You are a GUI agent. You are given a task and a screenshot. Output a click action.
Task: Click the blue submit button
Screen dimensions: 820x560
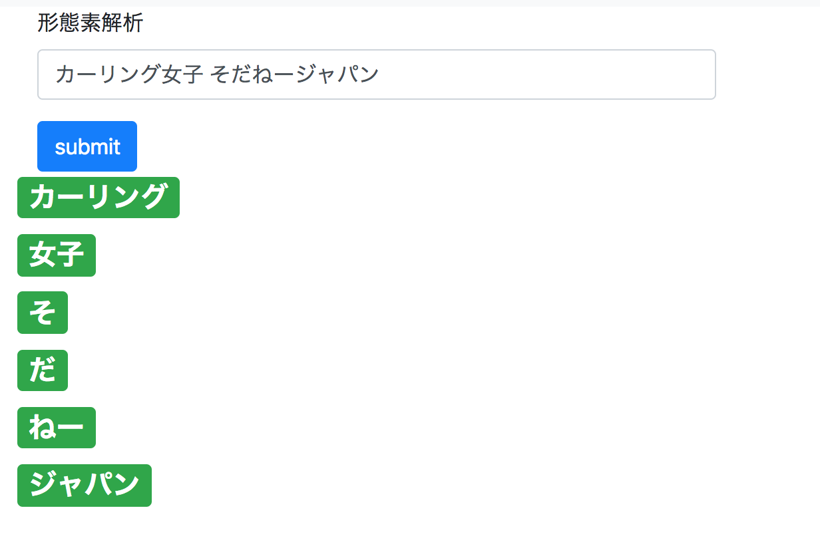coord(87,146)
